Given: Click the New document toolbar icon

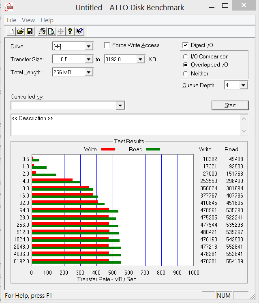Looking at the screenshot, I should pos(11,32).
